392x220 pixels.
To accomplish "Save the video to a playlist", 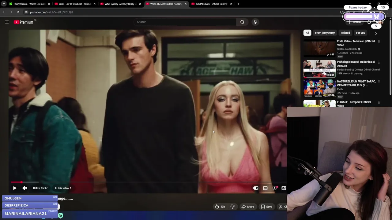I will point(266,207).
